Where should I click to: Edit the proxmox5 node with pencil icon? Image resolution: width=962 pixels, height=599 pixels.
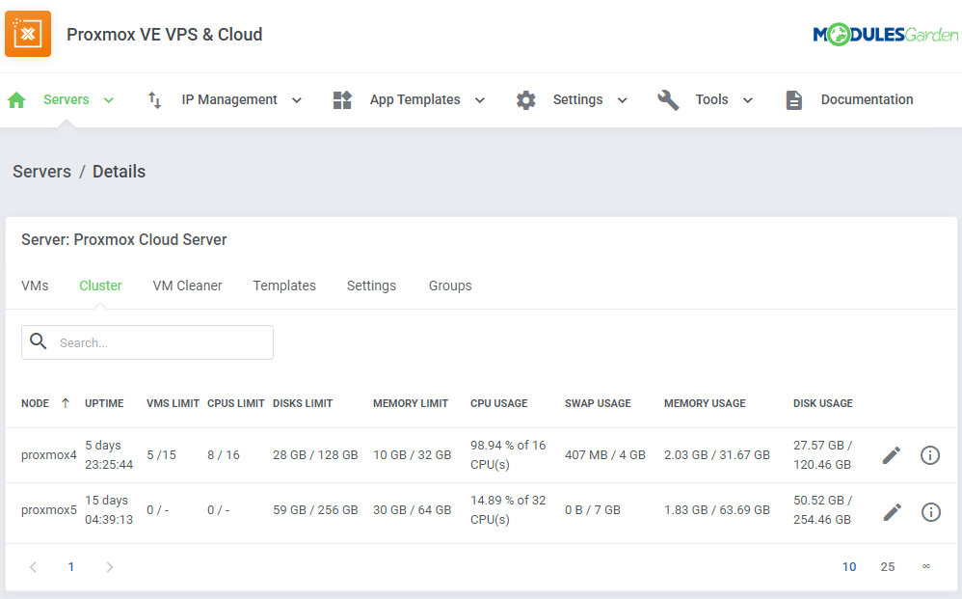(892, 512)
